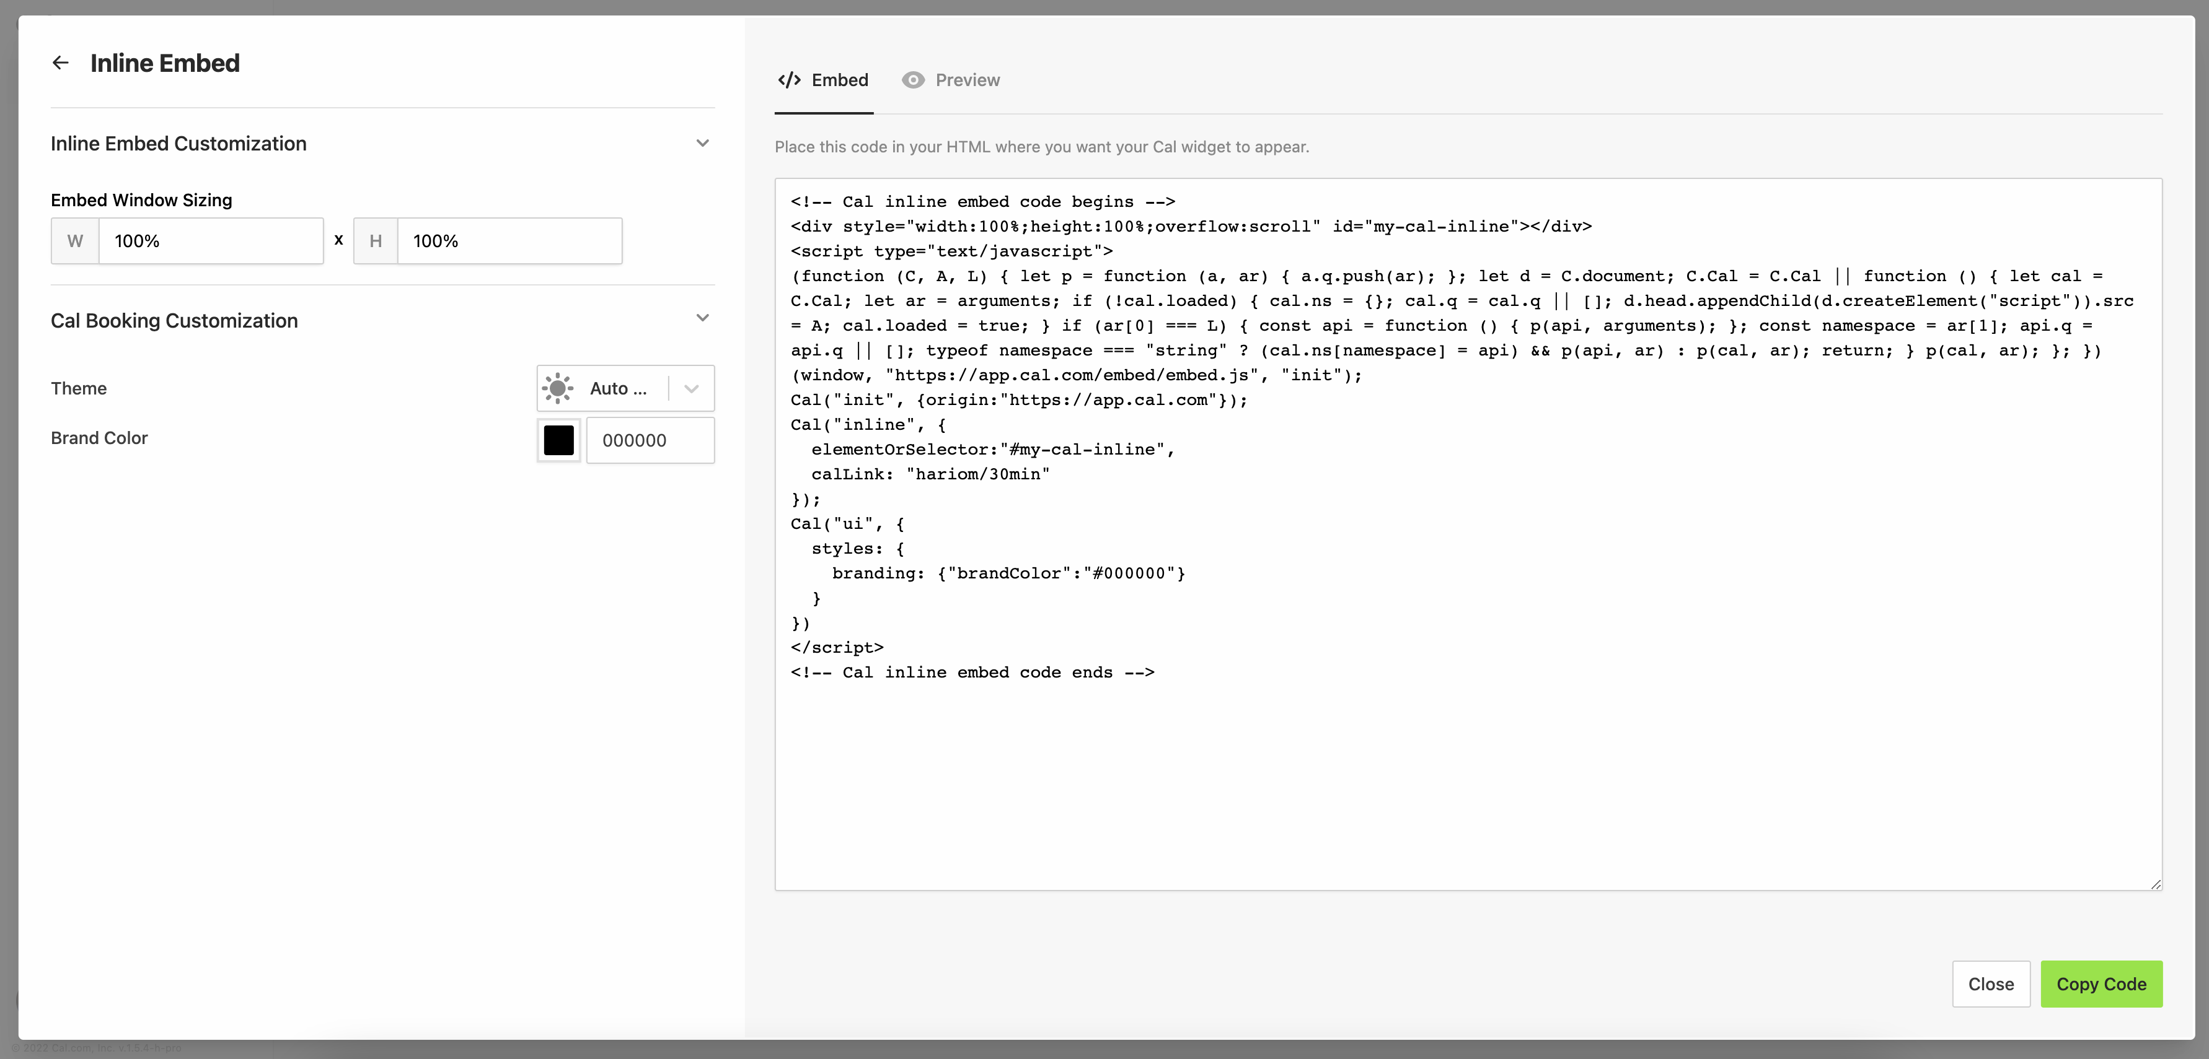Select the brand color swatch
This screenshot has width=2209, height=1059.
[559, 439]
